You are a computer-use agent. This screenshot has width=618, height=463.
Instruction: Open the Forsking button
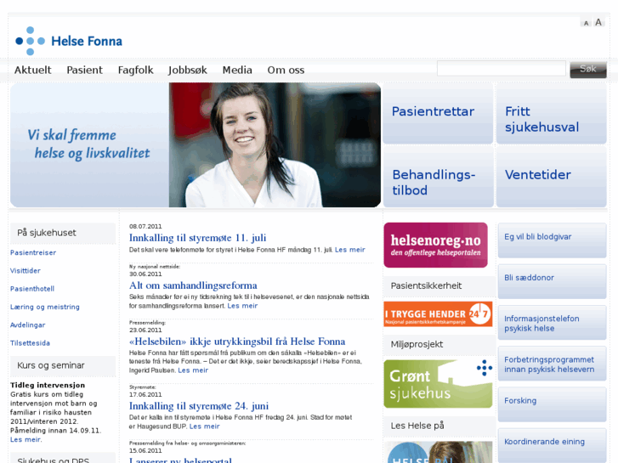pos(553,404)
